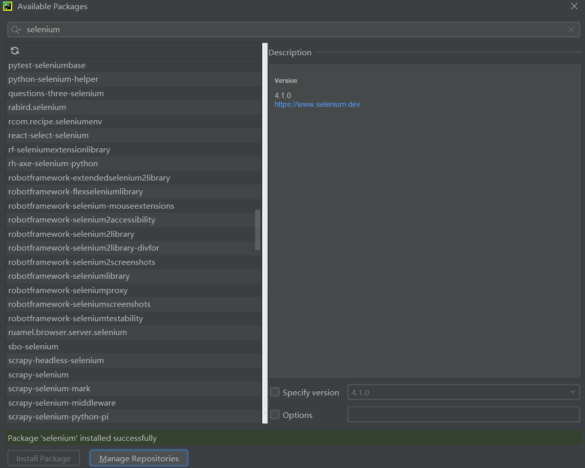Select python-selenium-helper package

134,79
